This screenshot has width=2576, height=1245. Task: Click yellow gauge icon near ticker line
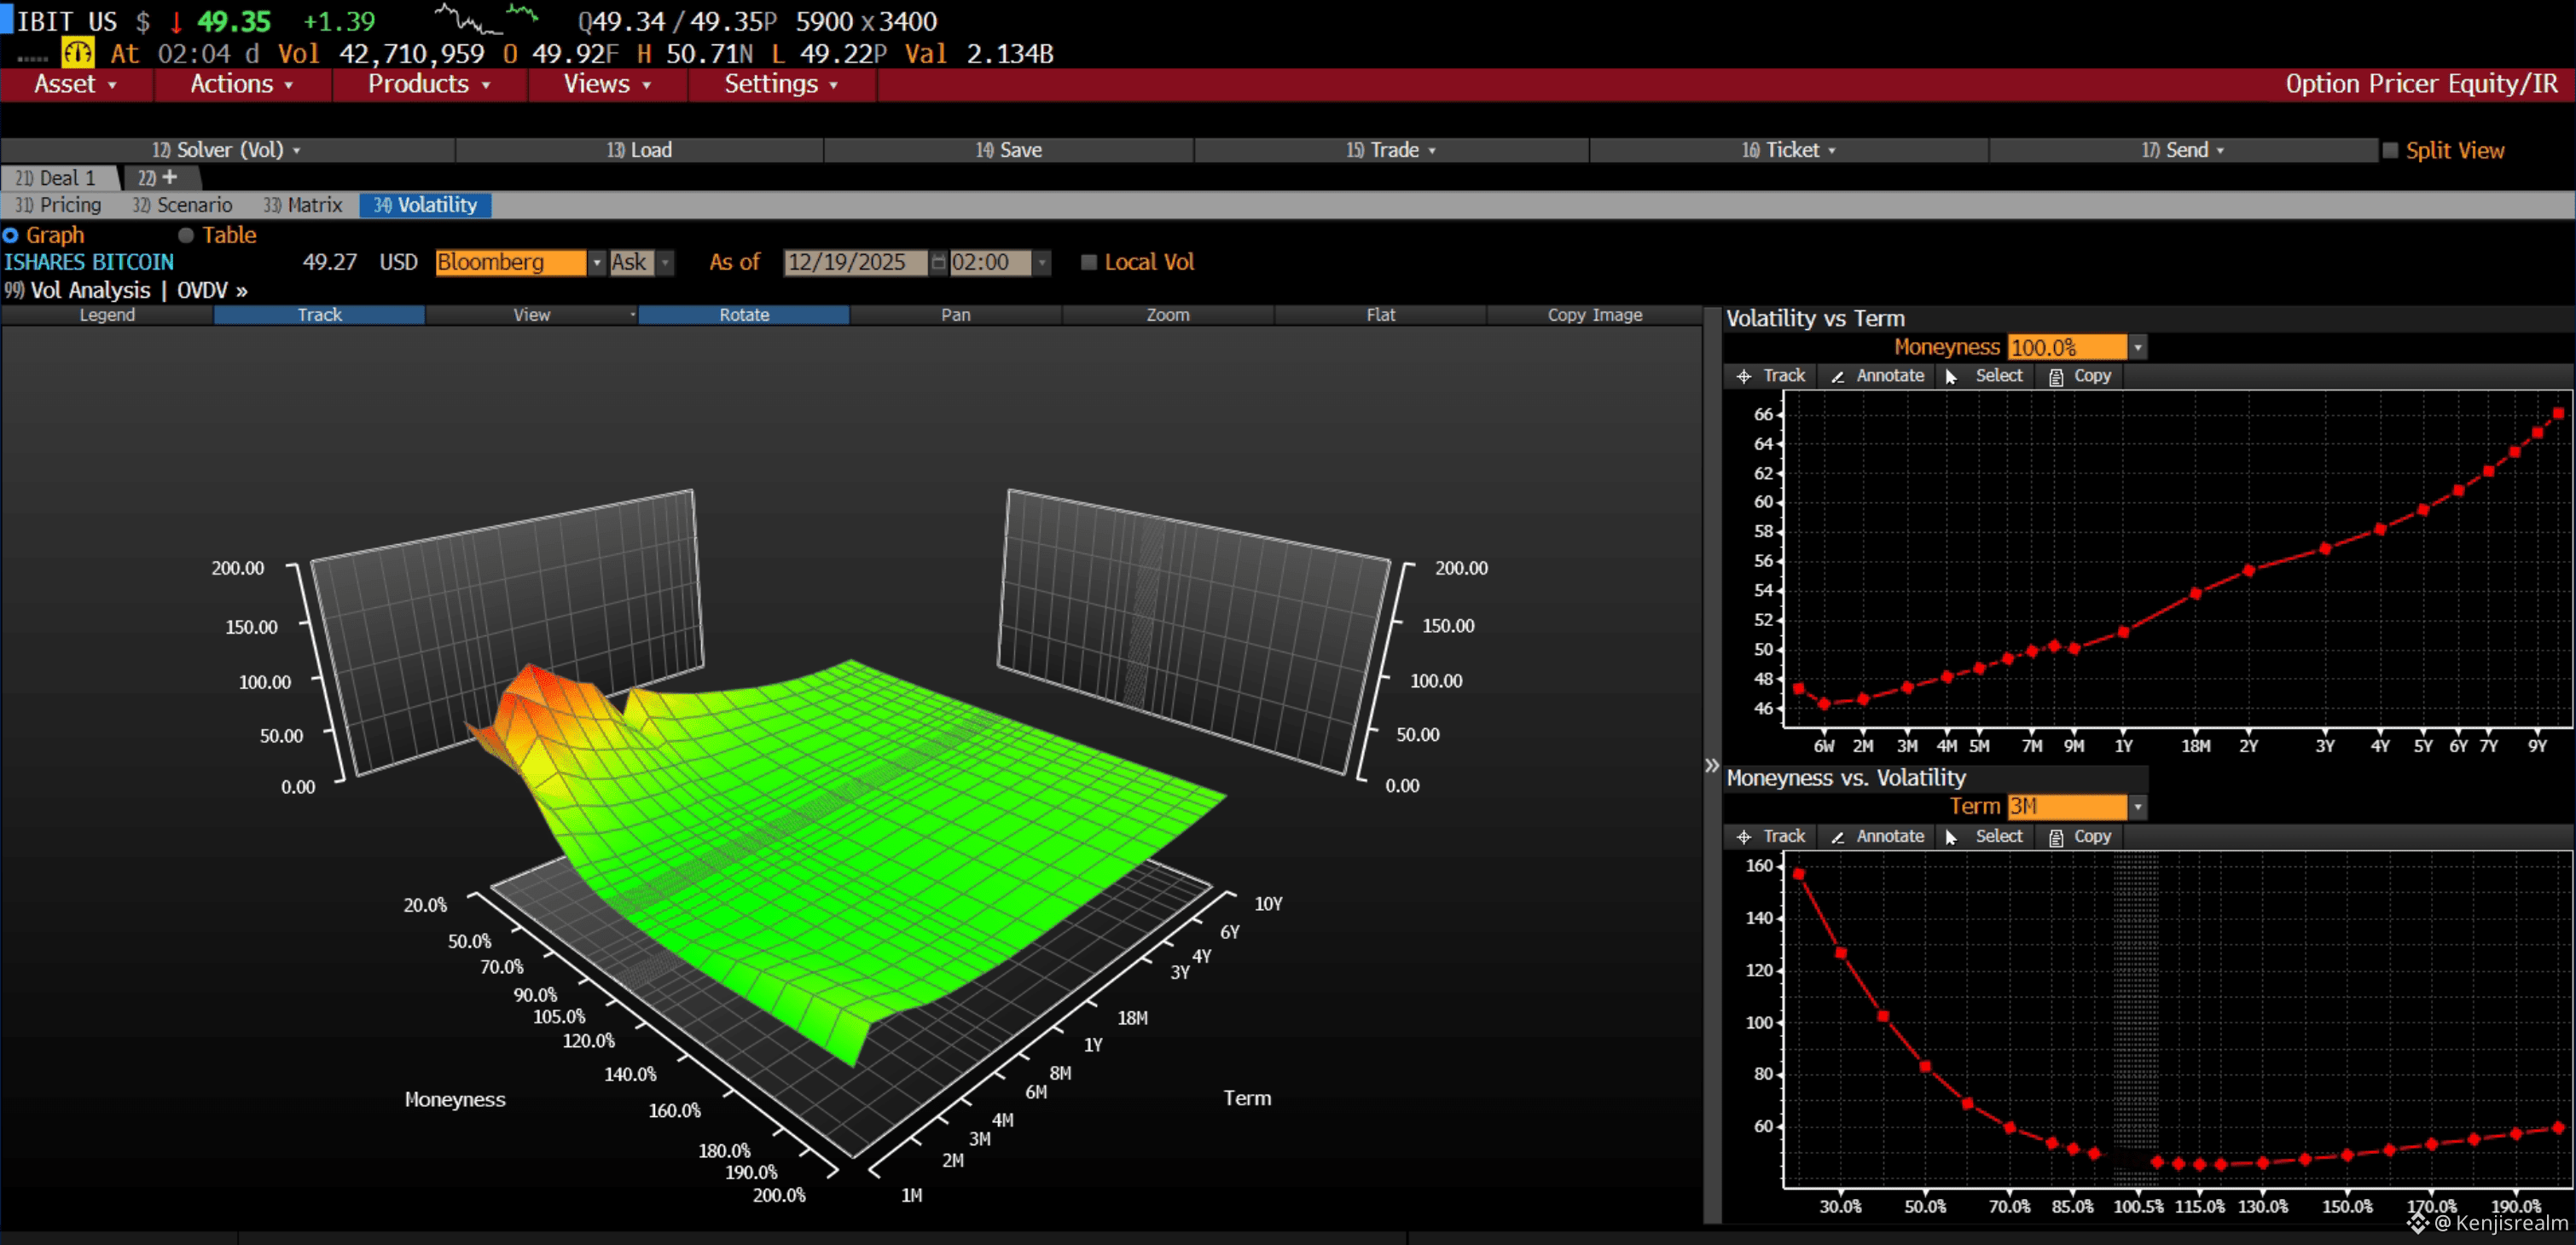(x=77, y=52)
